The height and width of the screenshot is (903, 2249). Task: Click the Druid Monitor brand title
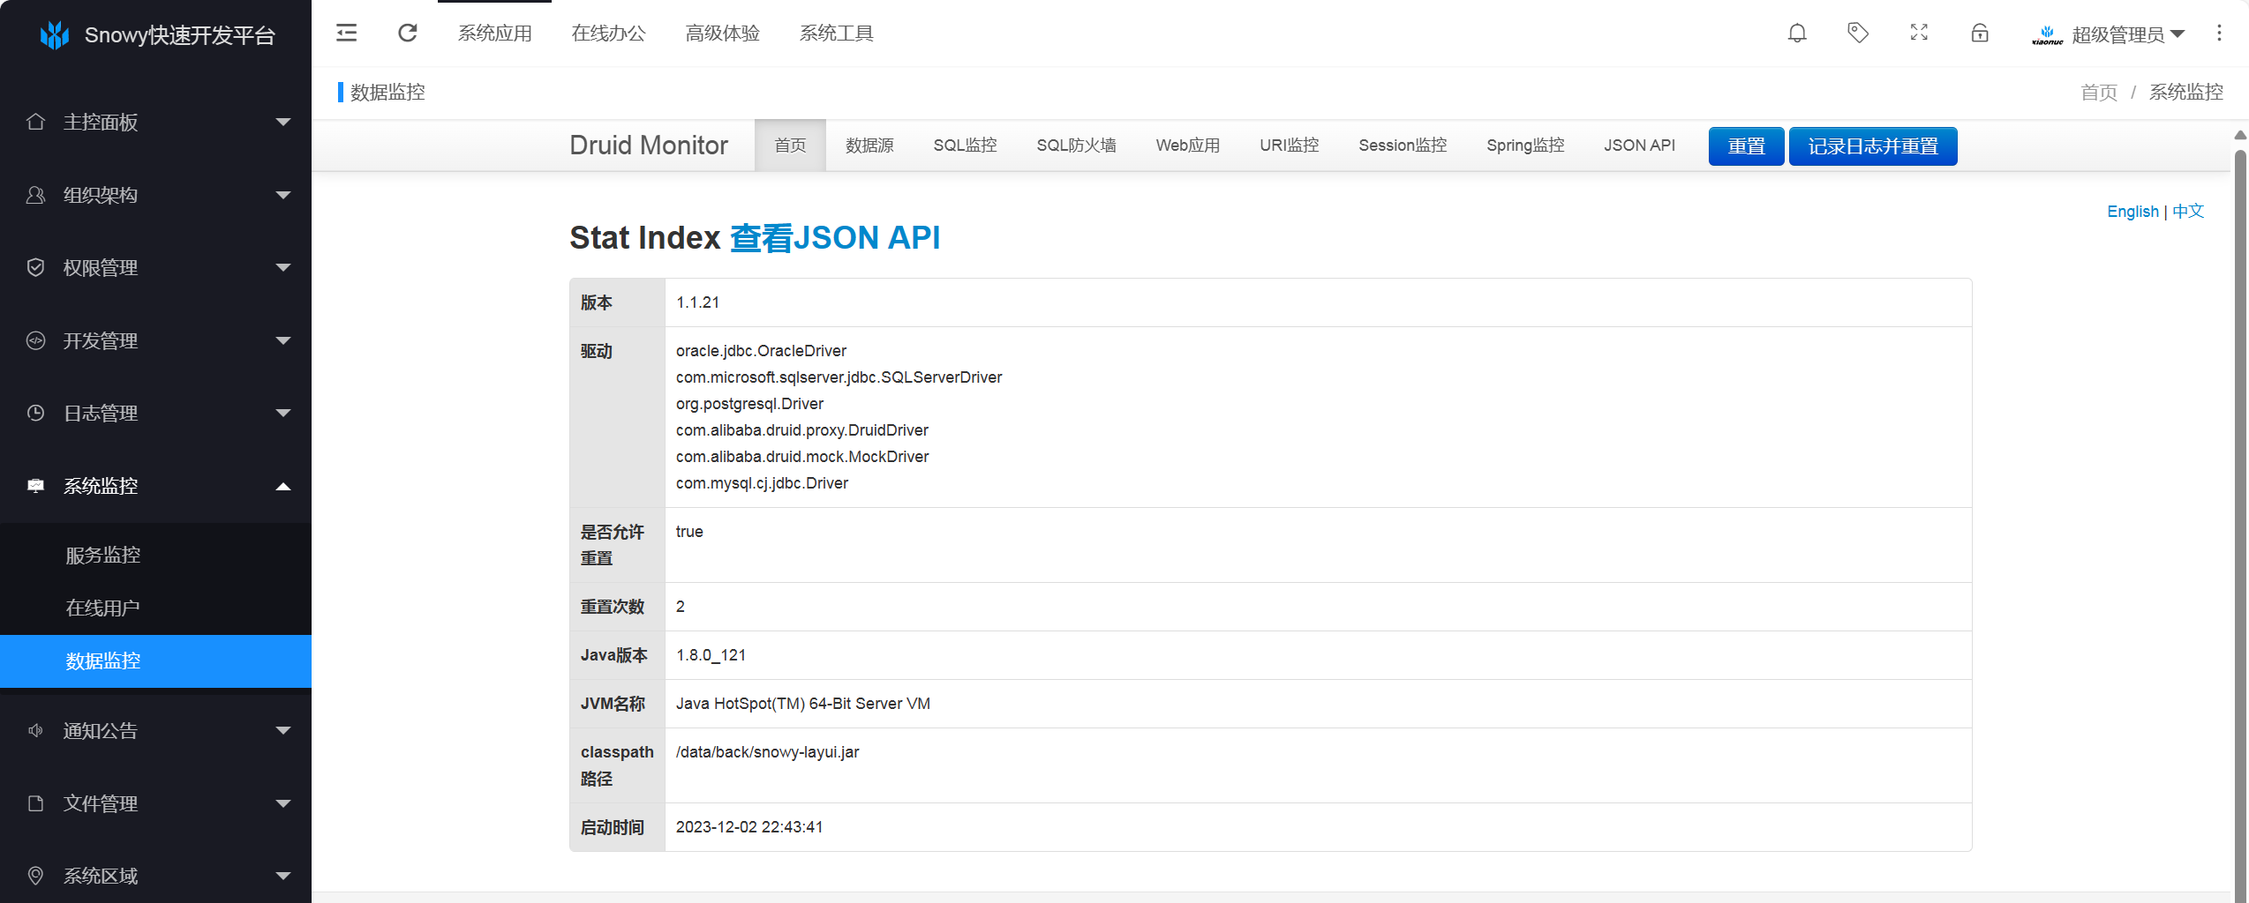point(649,146)
